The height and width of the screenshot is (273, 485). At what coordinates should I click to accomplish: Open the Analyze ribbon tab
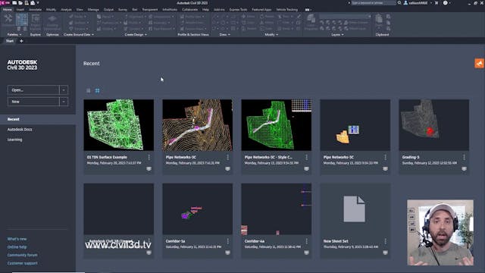click(x=66, y=10)
